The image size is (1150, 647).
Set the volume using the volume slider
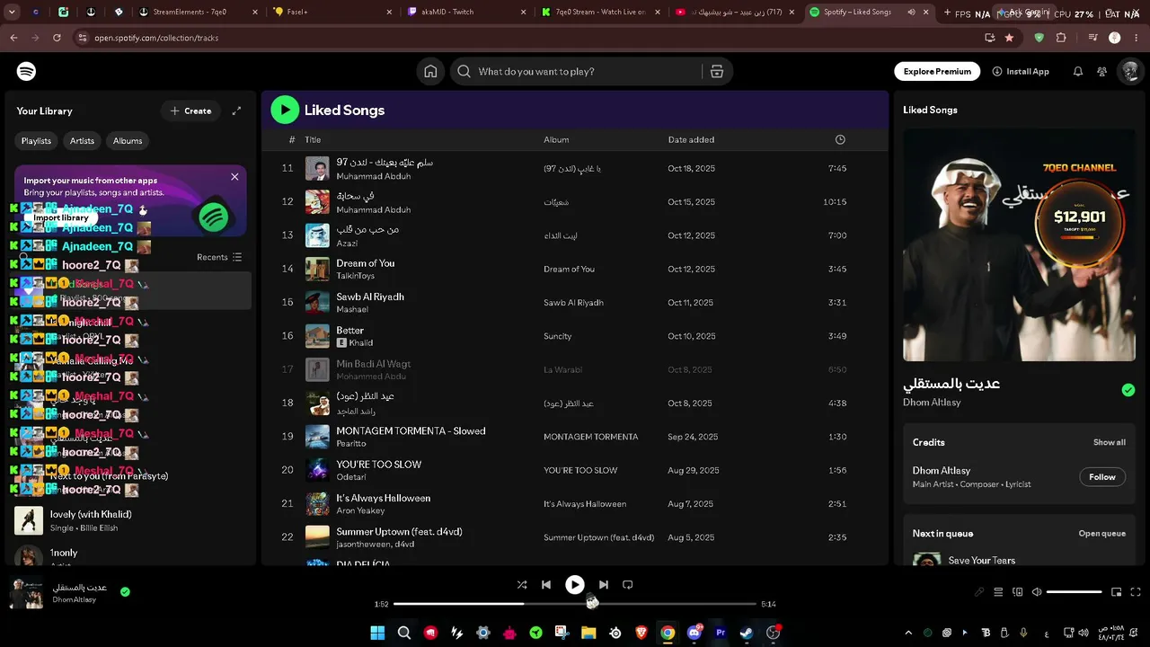(x=1075, y=592)
